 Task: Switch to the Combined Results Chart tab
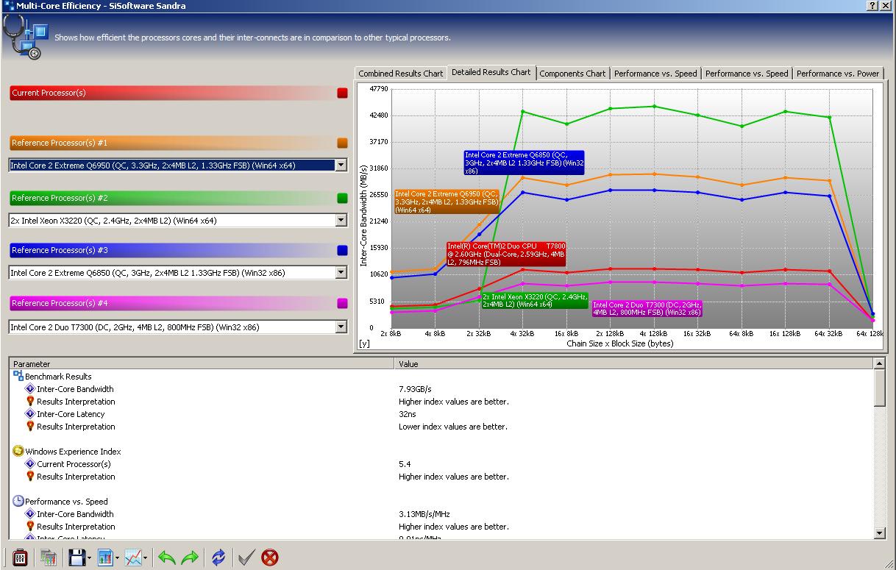[x=401, y=74]
